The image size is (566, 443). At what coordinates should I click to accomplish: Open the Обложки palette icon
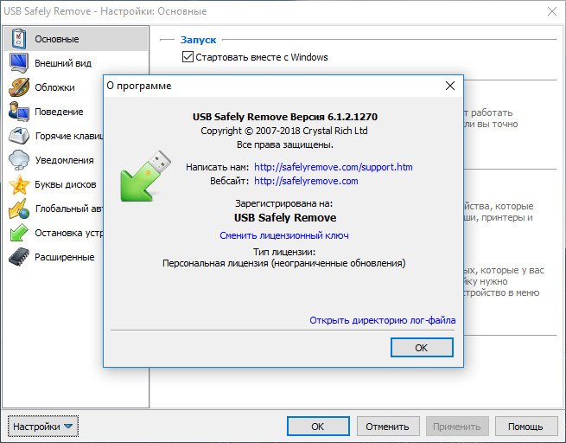19,87
